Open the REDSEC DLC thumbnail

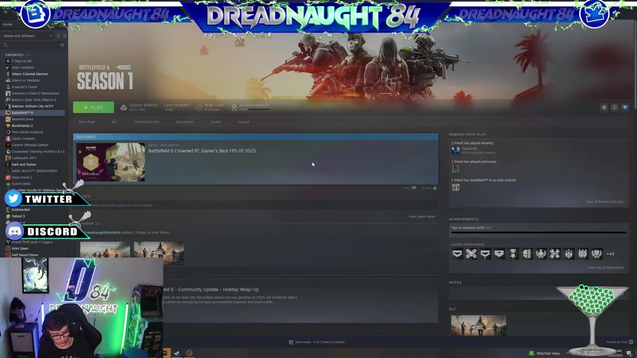click(479, 325)
